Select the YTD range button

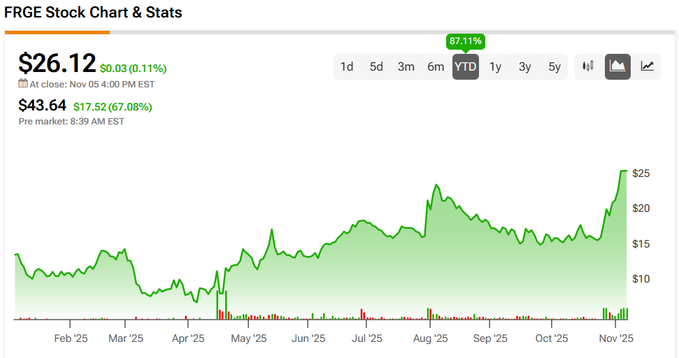[466, 67]
